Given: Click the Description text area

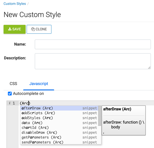Looking at the screenshot, I should pyautogui.click(x=93, y=61).
